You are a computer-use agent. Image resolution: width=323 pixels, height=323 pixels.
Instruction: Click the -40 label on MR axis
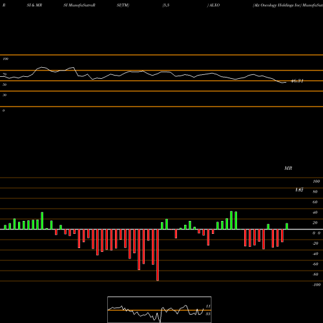315,254
